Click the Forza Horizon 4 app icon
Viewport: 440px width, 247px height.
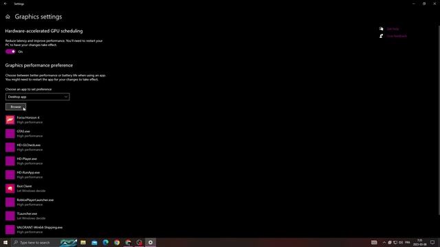10,120
